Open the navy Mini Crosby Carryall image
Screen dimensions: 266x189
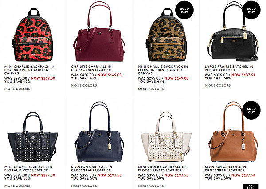click(32, 136)
